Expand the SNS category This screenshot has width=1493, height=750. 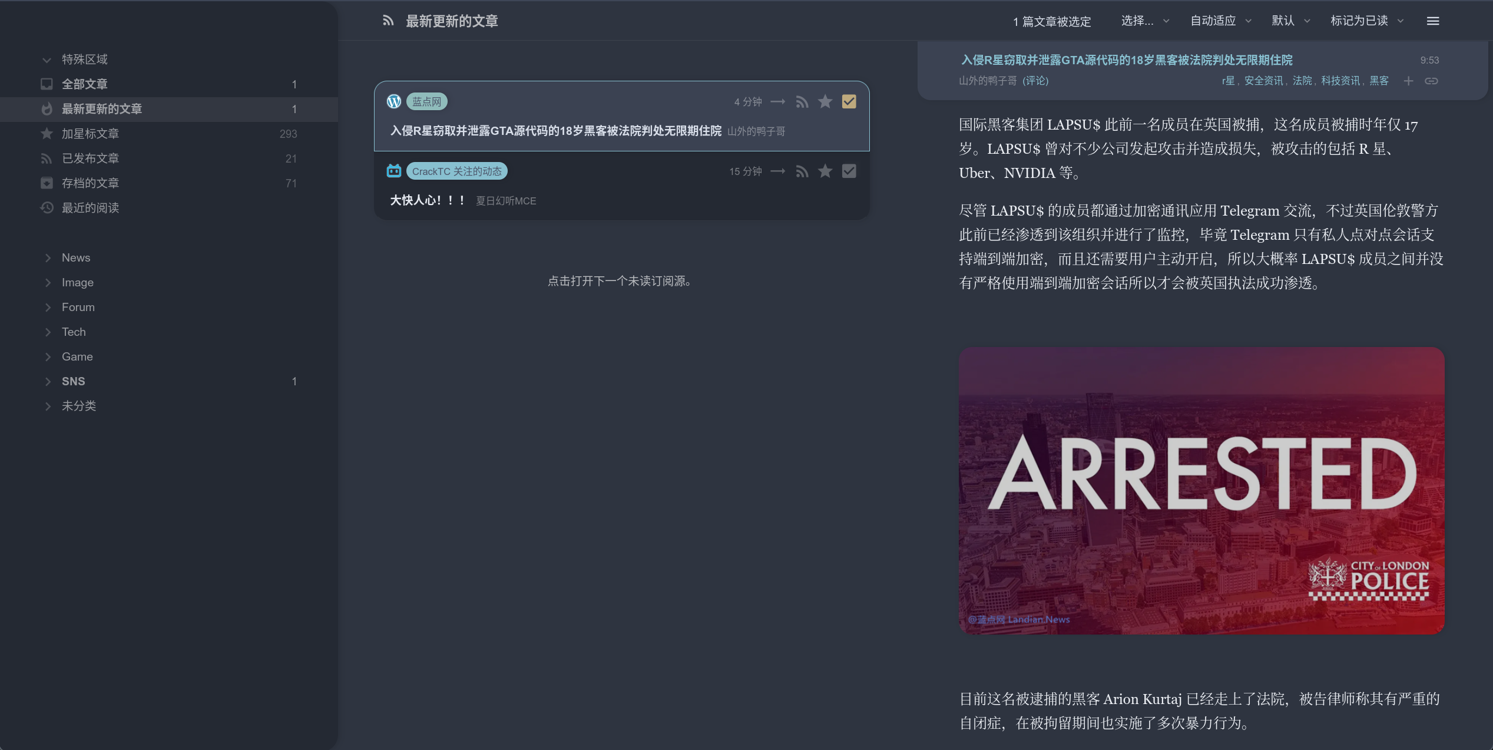48,381
